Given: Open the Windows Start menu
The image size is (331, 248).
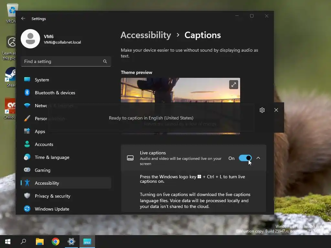Looking at the screenshot, I should 8,242.
